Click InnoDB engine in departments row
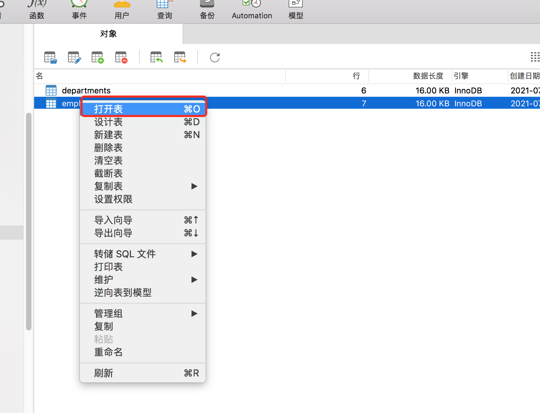The image size is (540, 413). pos(468,90)
